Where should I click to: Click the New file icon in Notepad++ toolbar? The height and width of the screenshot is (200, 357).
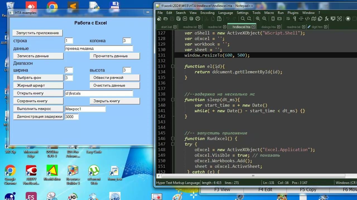[159, 19]
